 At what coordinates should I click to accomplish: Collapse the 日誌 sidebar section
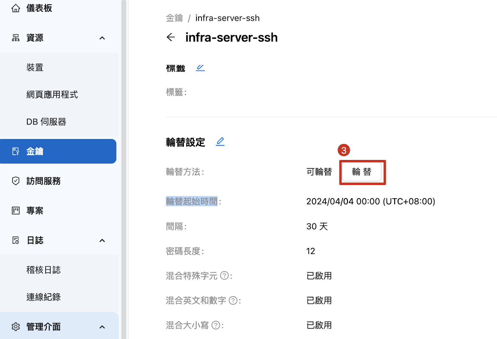[102, 241]
